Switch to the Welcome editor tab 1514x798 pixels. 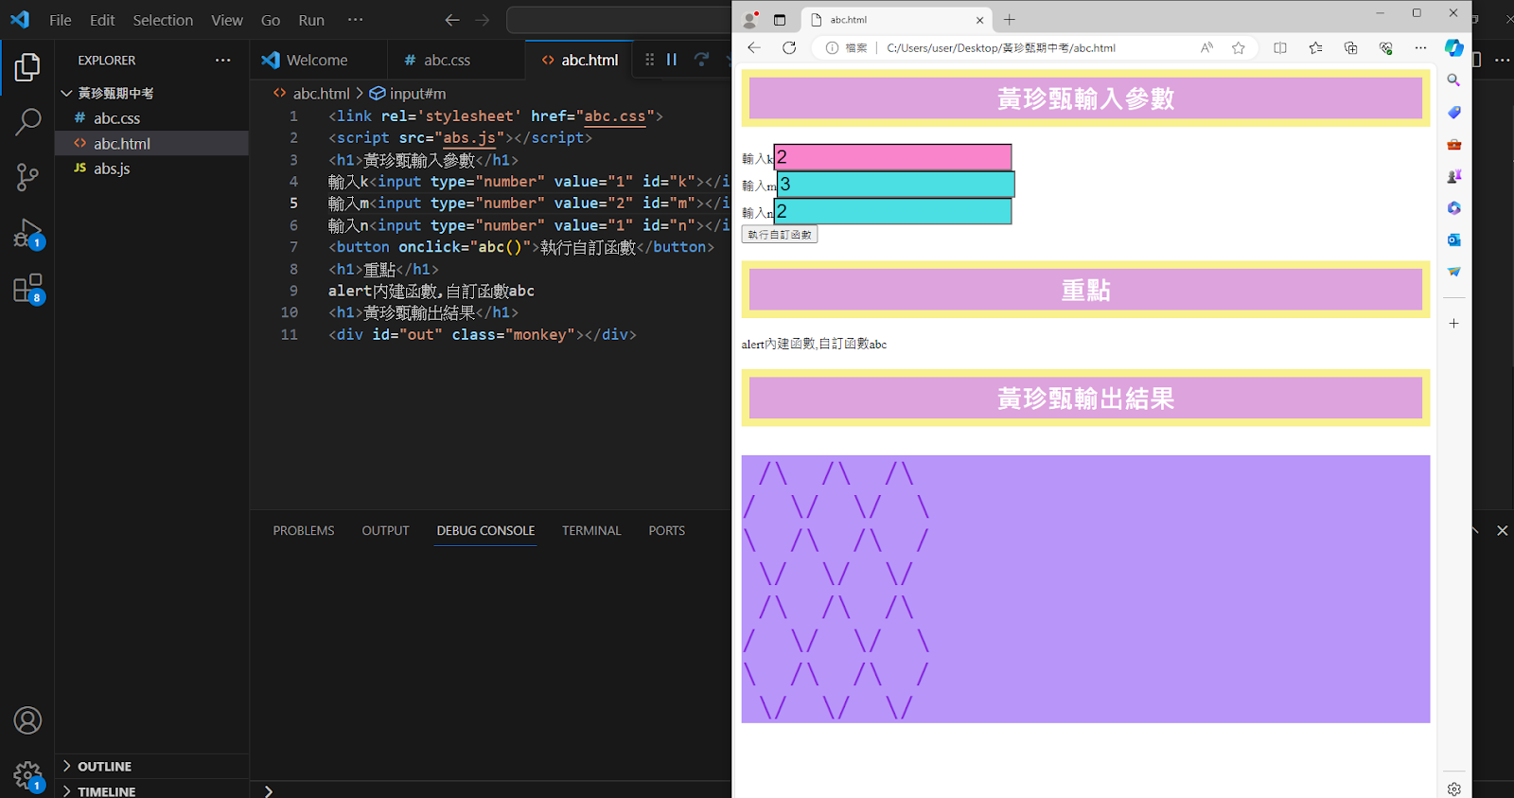tap(318, 60)
